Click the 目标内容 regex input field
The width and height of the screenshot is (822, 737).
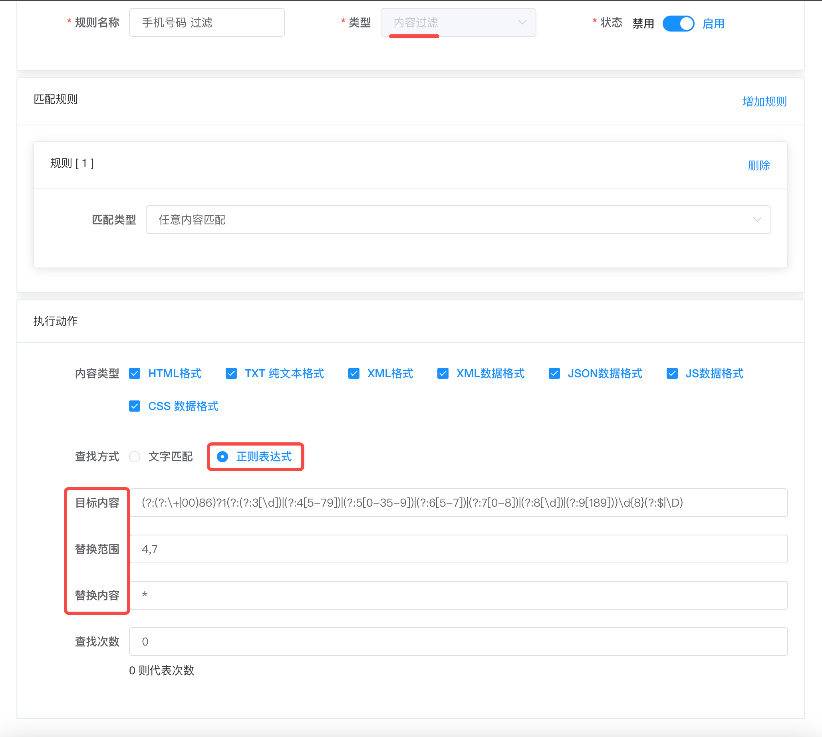point(458,503)
